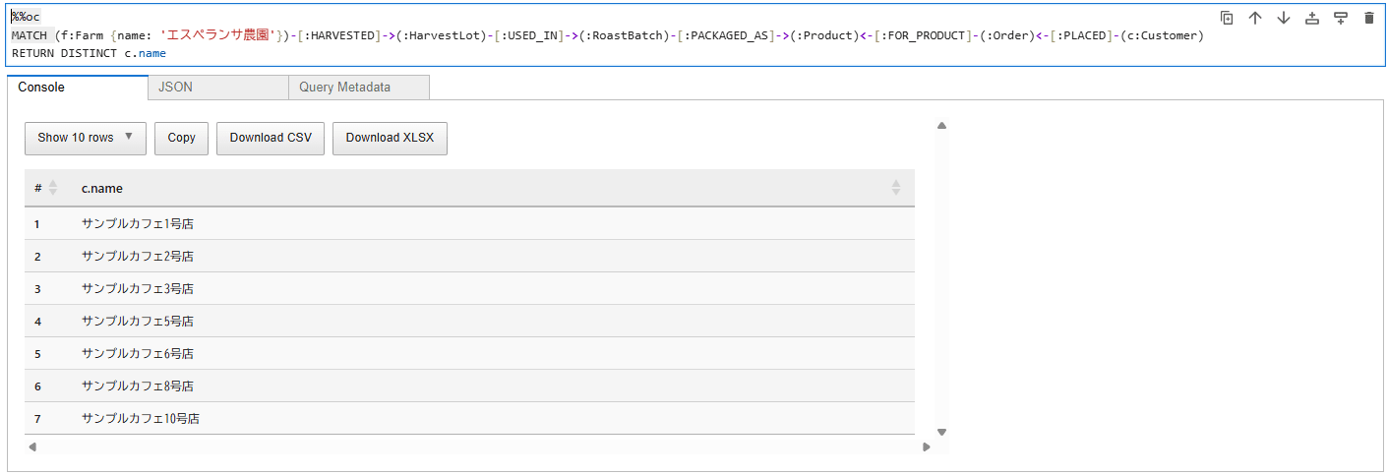Open the Show 10 rows dropdown
The height and width of the screenshot is (475, 1388).
point(86,138)
